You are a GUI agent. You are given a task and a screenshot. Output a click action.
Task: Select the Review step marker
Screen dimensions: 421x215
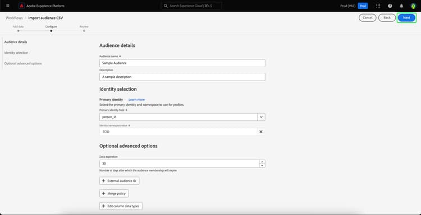(84, 31)
